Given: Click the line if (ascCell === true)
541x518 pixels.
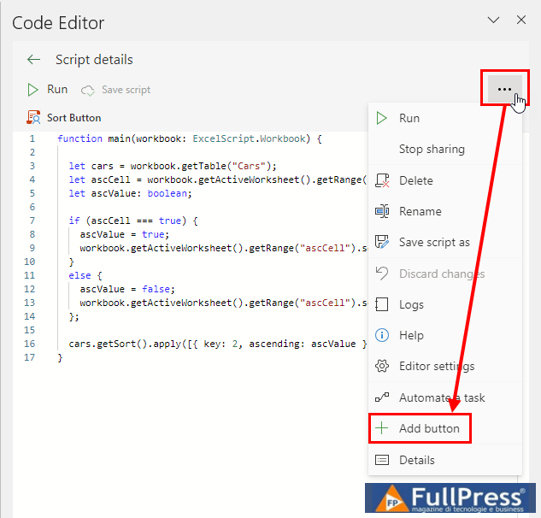Looking at the screenshot, I should 133,221.
